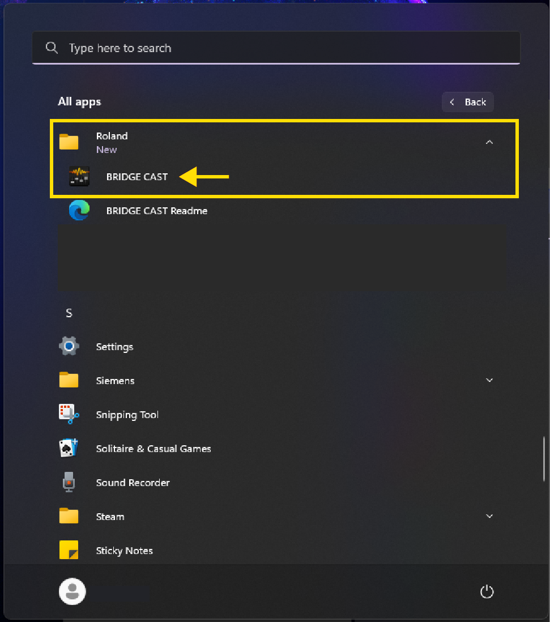Screen dimensions: 550x622
Task: Click the Steam folder entry
Action: pos(110,516)
